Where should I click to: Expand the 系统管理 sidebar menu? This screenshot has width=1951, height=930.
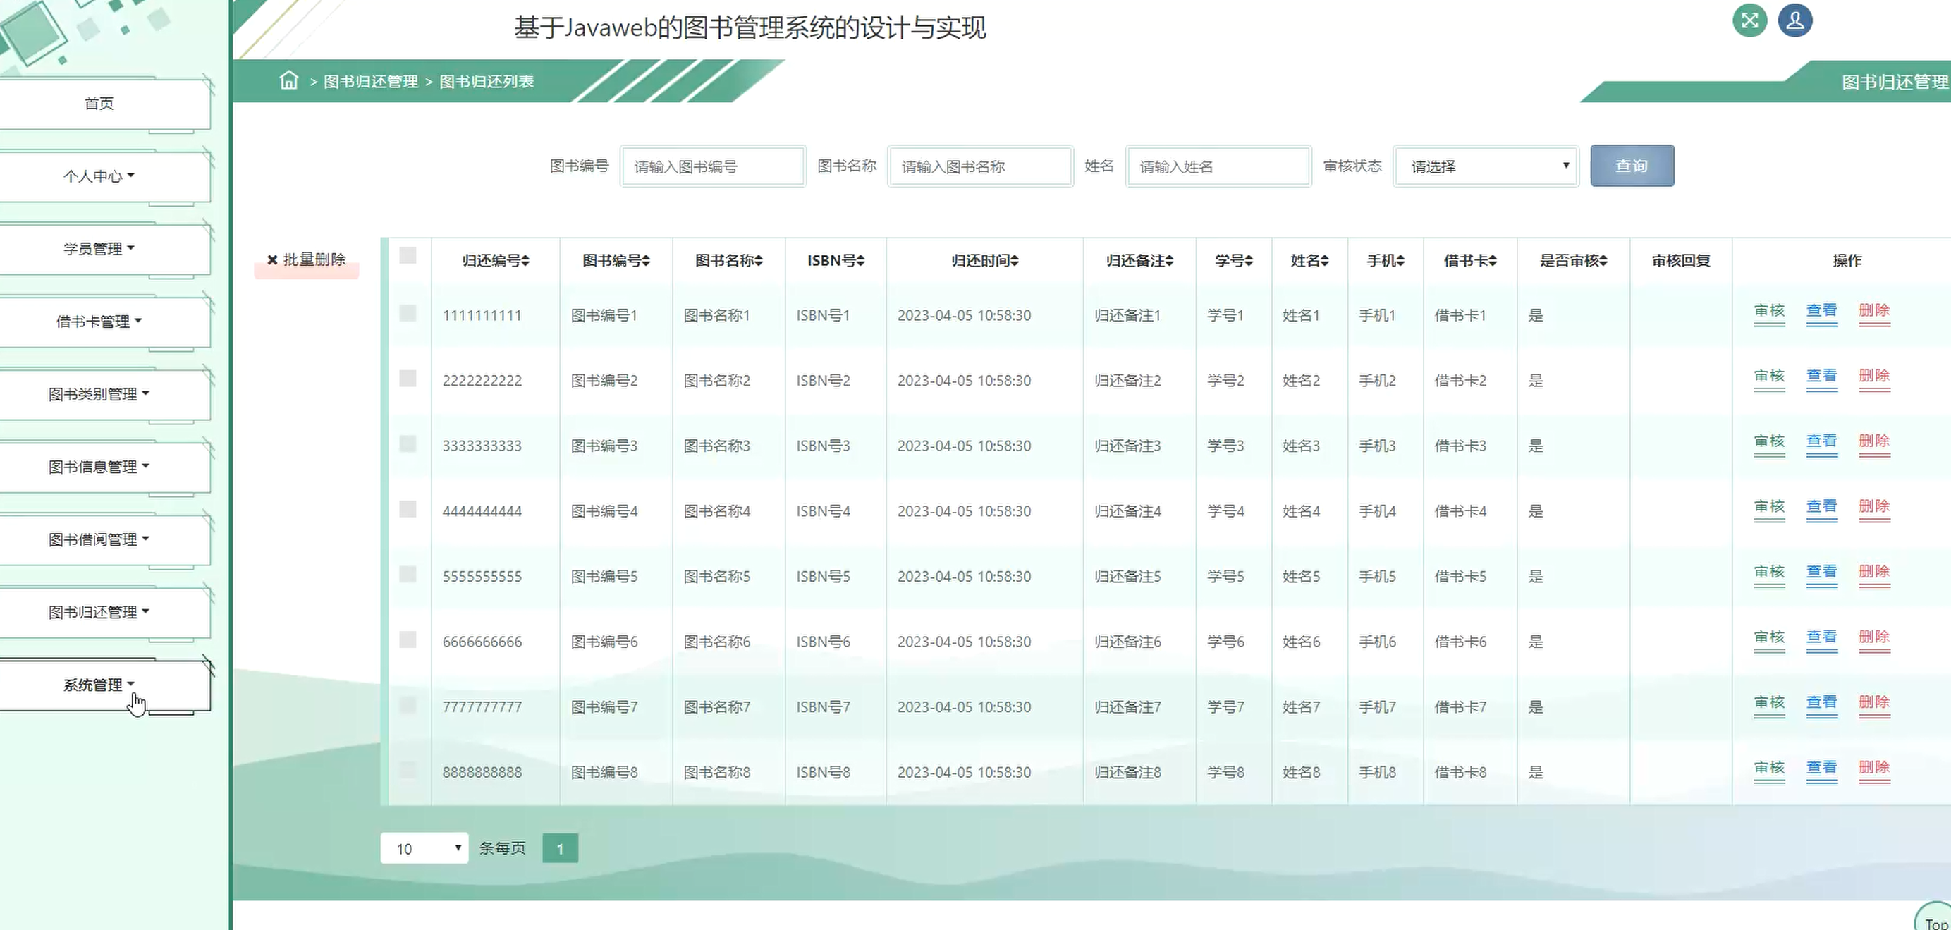tap(99, 685)
